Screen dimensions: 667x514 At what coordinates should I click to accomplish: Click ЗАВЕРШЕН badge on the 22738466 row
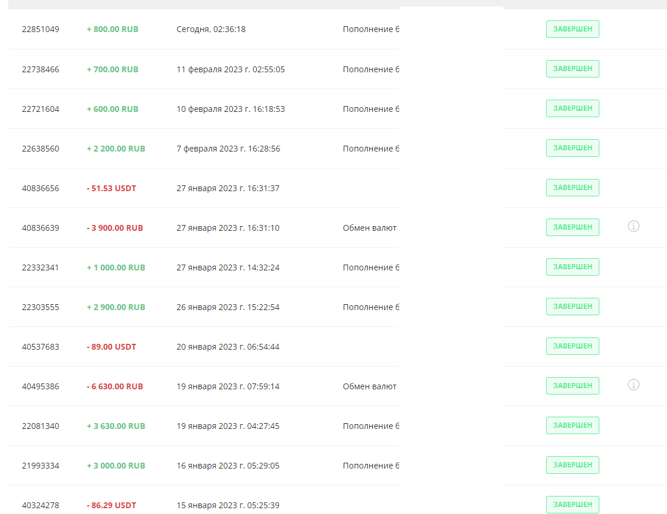coord(572,69)
